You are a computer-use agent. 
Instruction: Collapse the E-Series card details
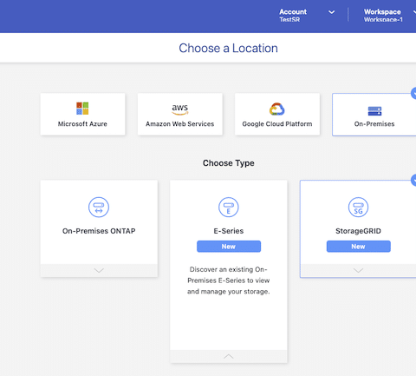pyautogui.click(x=229, y=356)
